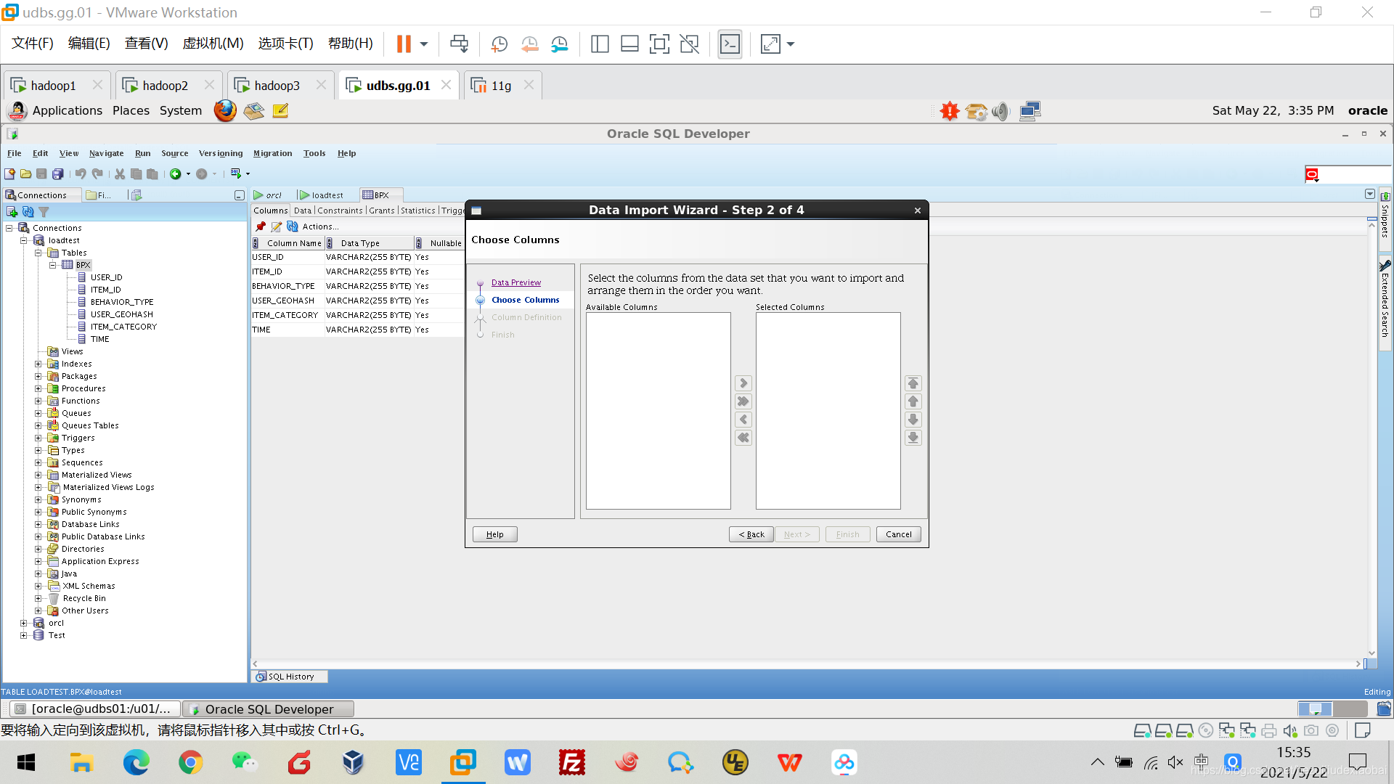This screenshot has width=1394, height=784.
Task: Open the Migration menu
Action: pos(272,153)
